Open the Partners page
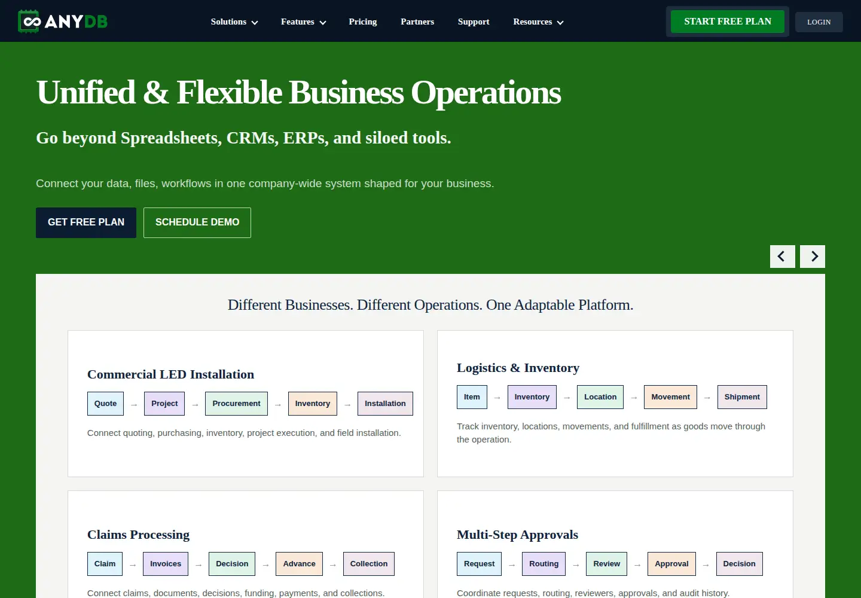This screenshot has width=861, height=598. [417, 22]
